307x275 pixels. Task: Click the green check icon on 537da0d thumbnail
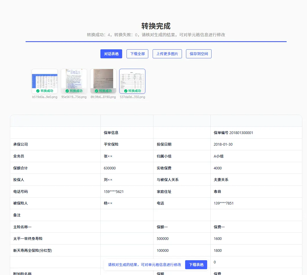126,91
